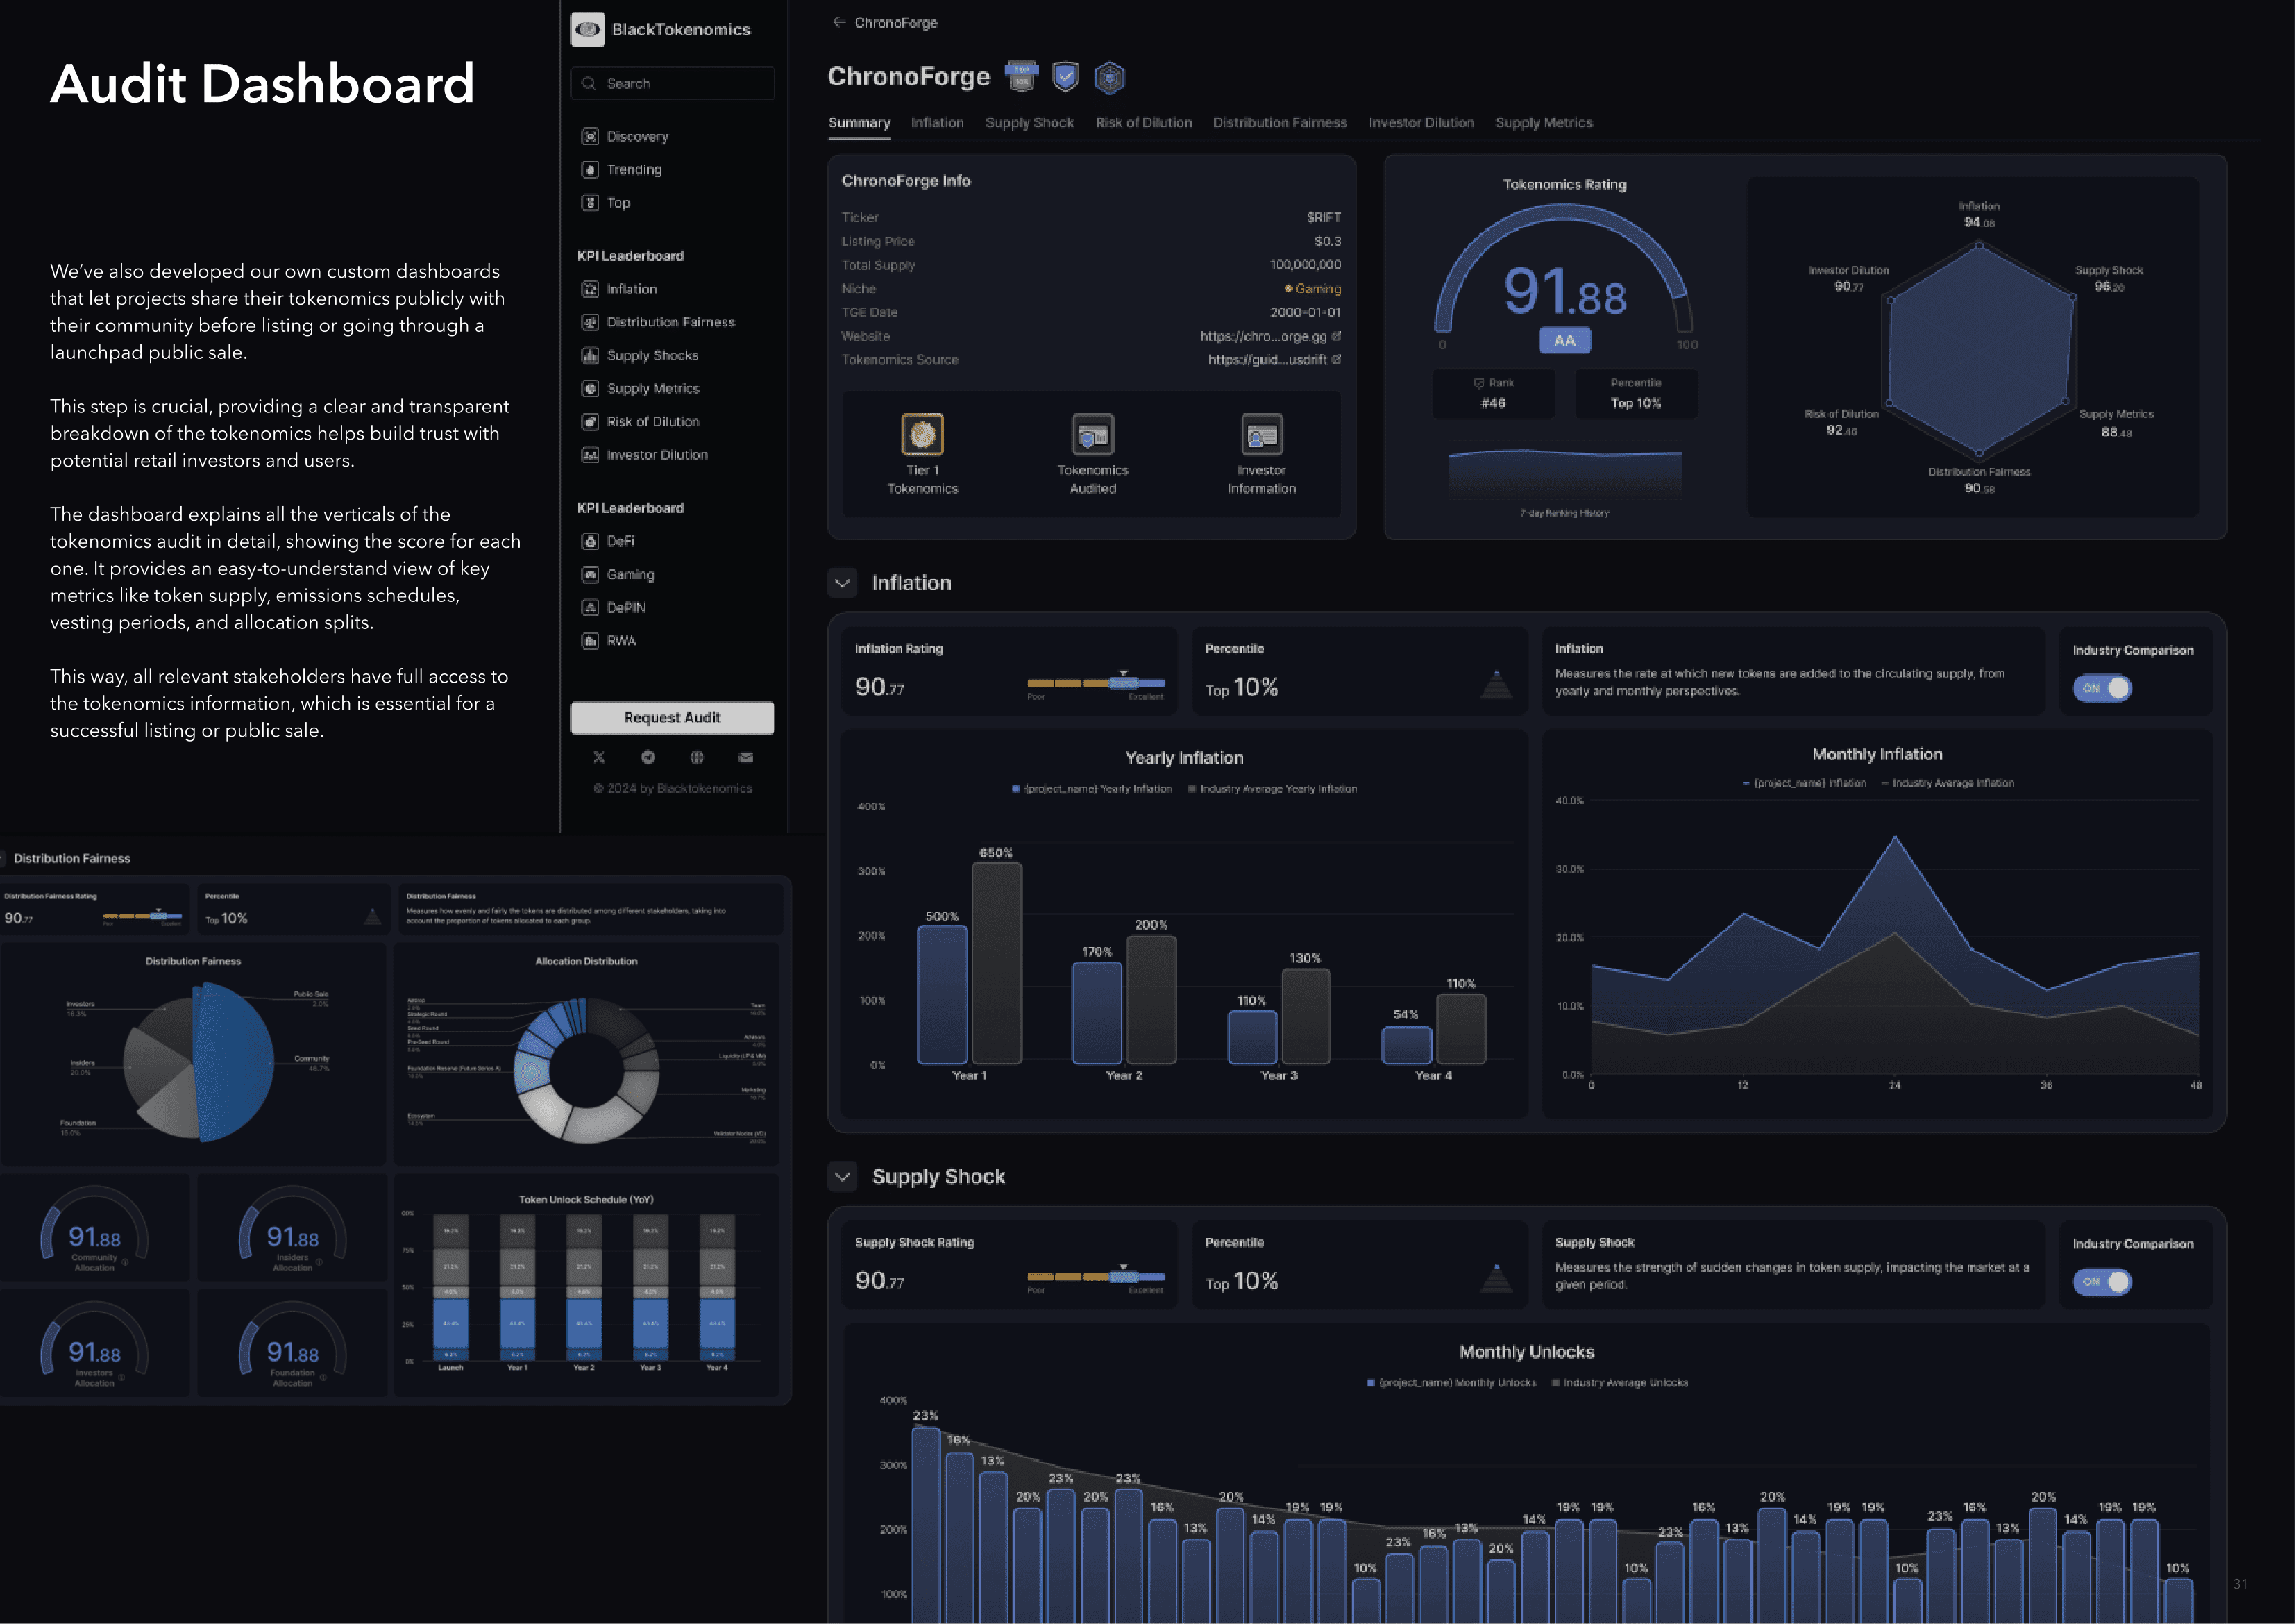The width and height of the screenshot is (2296, 1624).
Task: Switch to the Inflation tab
Action: [x=937, y=122]
